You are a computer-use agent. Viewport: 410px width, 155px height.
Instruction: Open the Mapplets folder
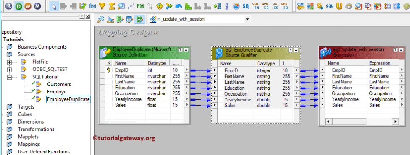(x=28, y=137)
